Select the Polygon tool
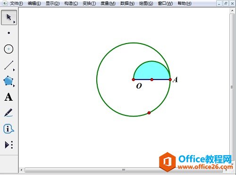Image resolution: width=236 pixels, height=175 pixels. click(8, 81)
